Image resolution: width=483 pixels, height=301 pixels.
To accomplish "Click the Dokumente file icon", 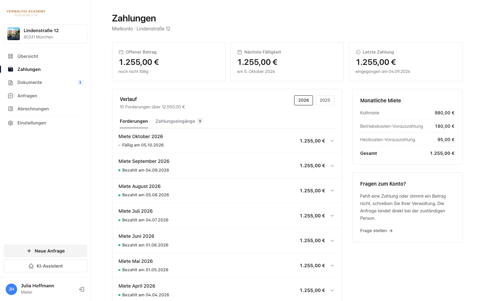I will [11, 82].
